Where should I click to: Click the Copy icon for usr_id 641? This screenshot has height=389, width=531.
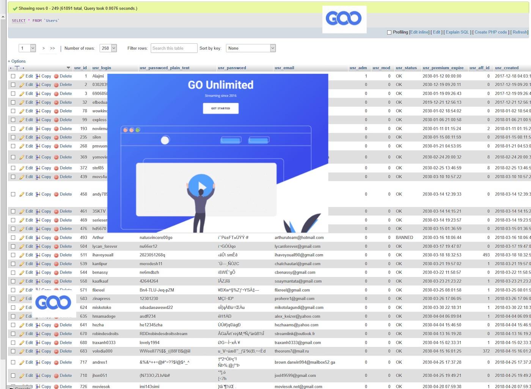pos(38,325)
